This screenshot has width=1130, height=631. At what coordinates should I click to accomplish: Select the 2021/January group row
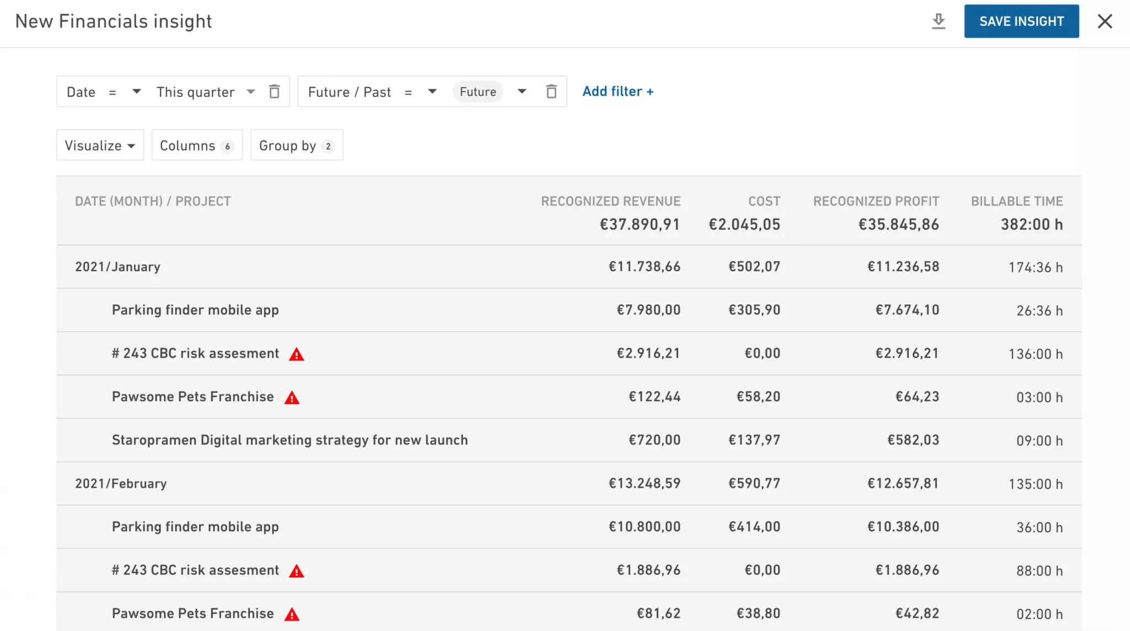(x=569, y=267)
